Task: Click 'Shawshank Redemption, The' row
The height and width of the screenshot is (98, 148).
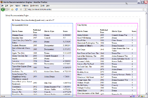Action: coord(88,43)
